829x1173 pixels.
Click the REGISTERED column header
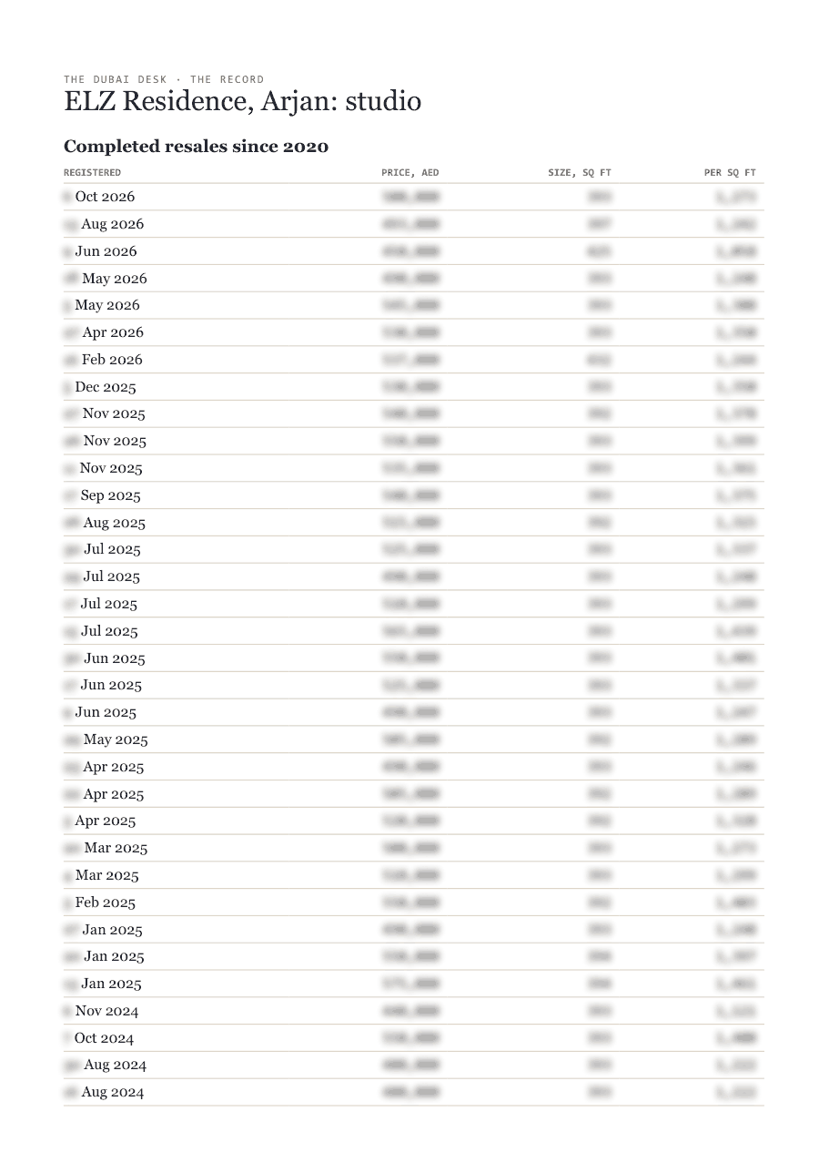pos(92,172)
